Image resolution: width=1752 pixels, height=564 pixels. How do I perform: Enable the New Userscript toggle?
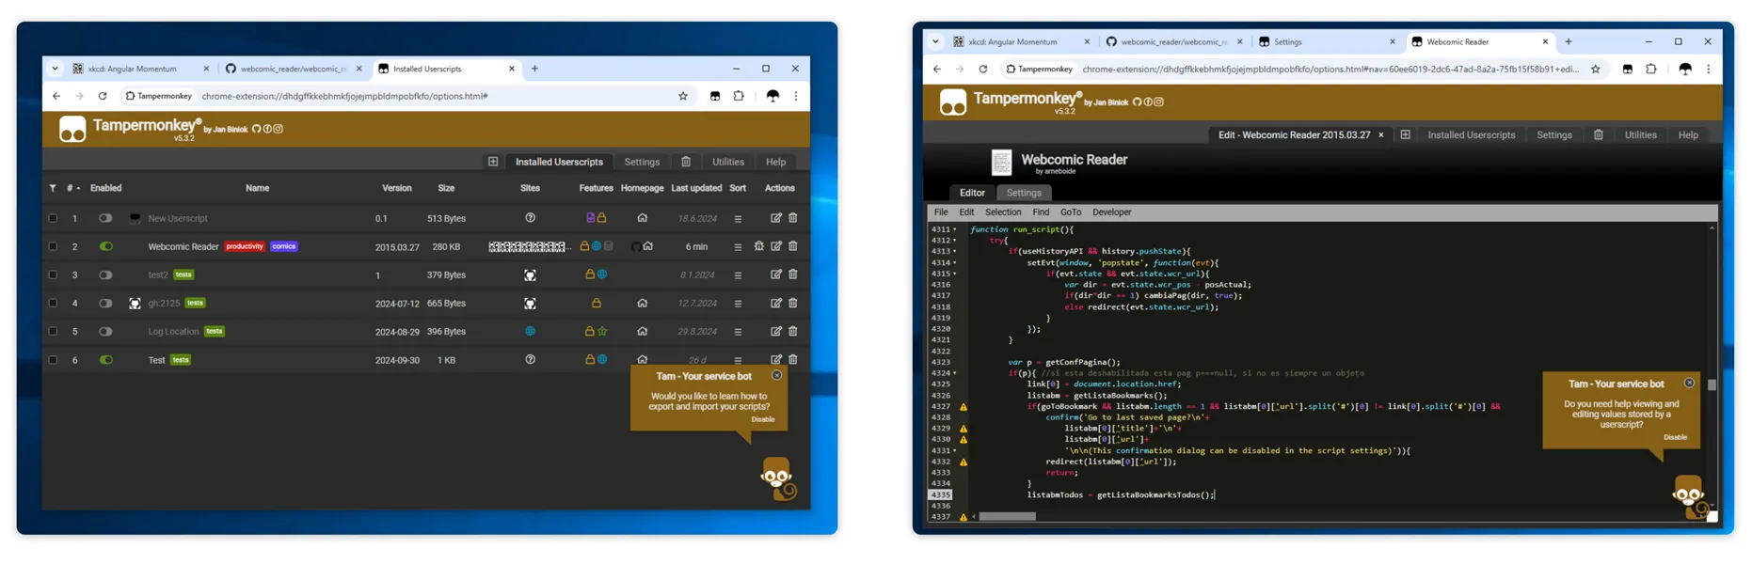pyautogui.click(x=105, y=218)
